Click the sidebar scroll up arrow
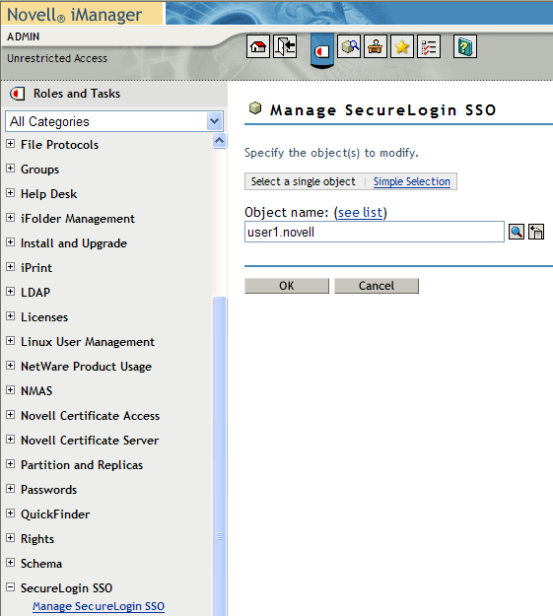This screenshot has height=616, width=553. [x=219, y=140]
